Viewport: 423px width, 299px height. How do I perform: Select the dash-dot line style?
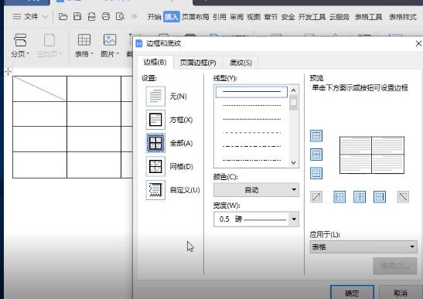pos(251,146)
